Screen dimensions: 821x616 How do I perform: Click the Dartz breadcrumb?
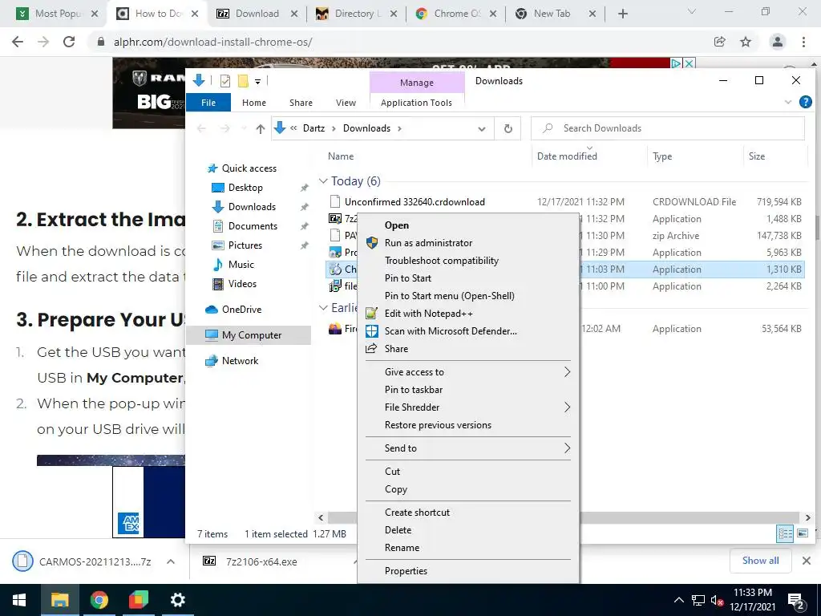pos(313,128)
